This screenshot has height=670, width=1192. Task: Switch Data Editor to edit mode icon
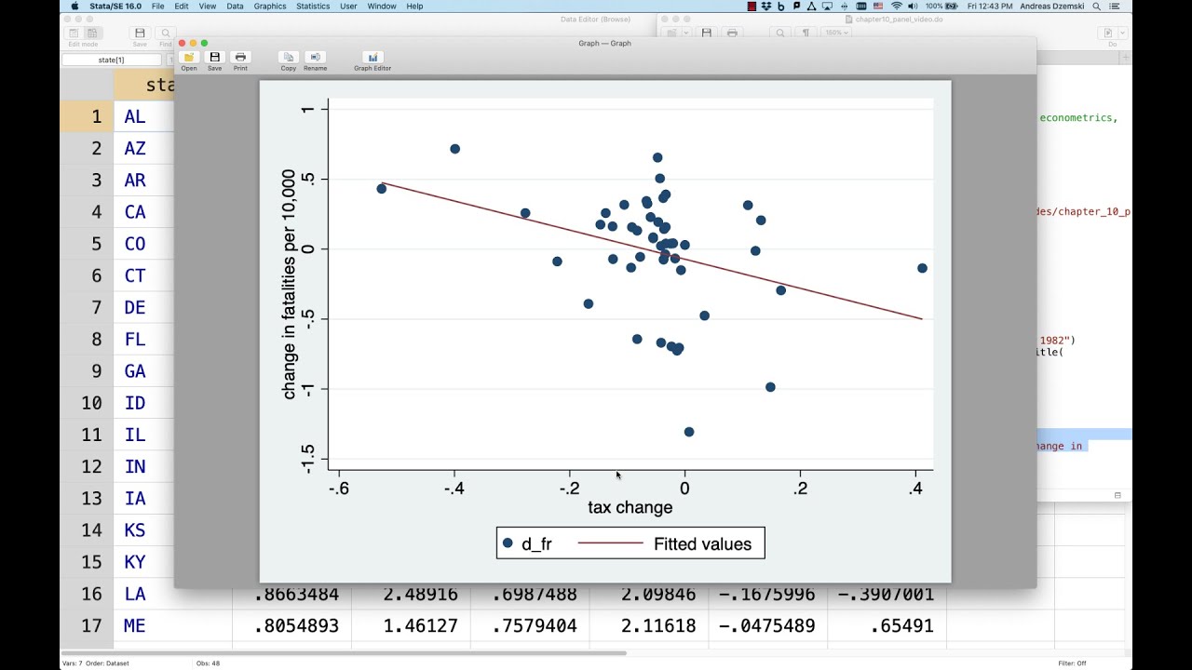tap(74, 33)
